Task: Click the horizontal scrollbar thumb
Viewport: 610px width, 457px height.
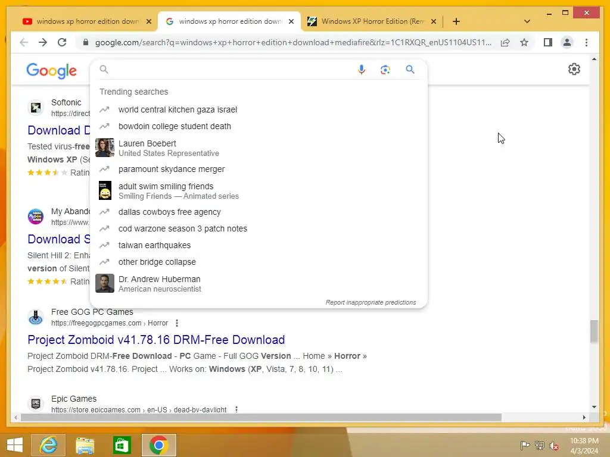Action: click(261, 417)
